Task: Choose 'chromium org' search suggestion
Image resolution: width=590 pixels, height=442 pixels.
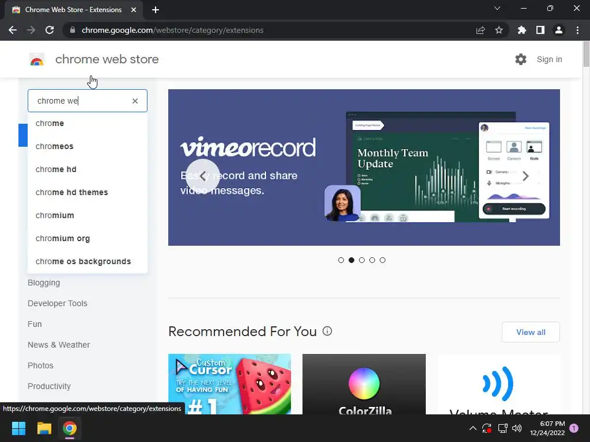Action: (x=88, y=238)
